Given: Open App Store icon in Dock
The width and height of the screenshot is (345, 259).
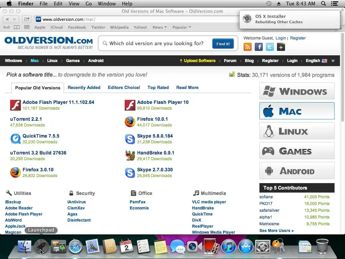Looking at the screenshot, I should click(x=246, y=246).
